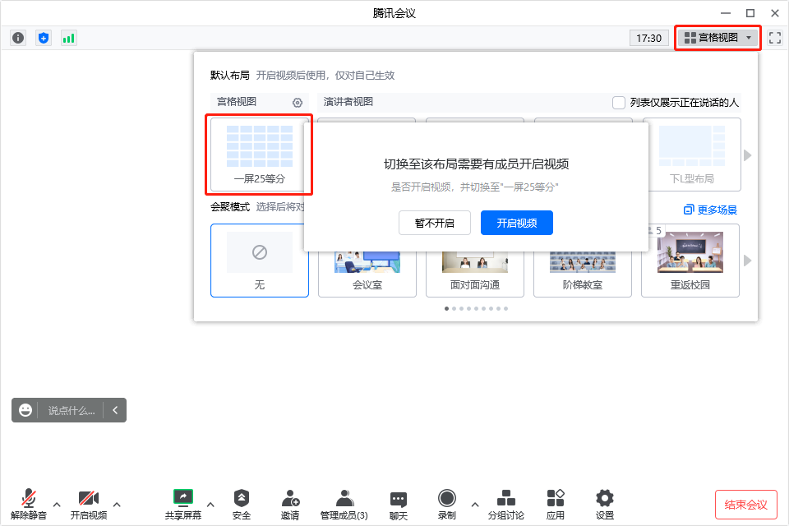Expand recording options caret

point(475,505)
